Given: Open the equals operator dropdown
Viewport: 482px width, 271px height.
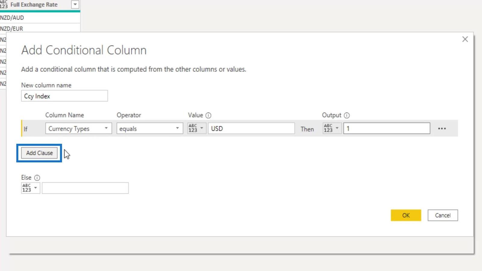Looking at the screenshot, I should 150,129.
